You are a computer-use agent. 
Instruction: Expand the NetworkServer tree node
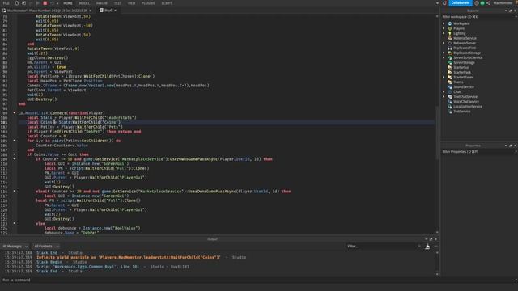pos(444,43)
